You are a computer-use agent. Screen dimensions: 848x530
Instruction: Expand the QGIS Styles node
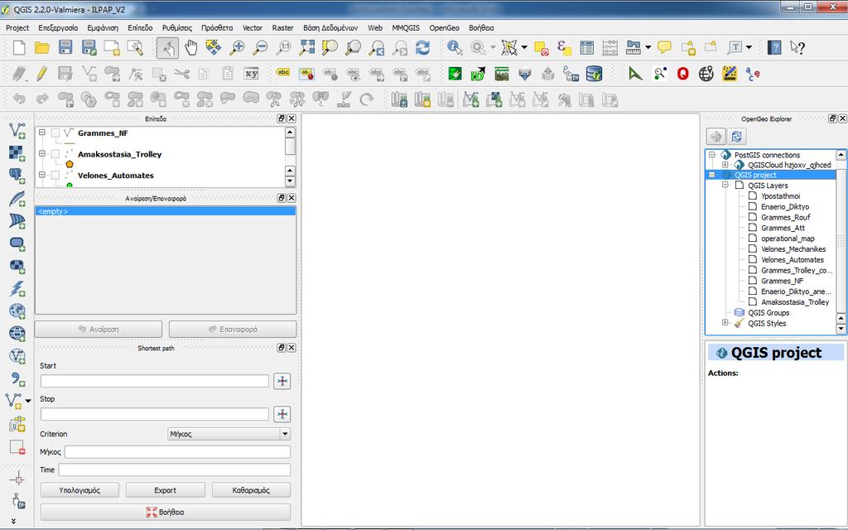725,322
